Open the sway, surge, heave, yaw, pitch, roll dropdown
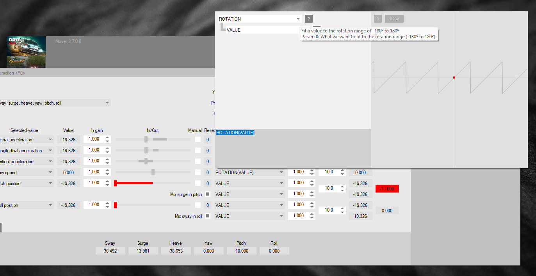 click(107, 103)
